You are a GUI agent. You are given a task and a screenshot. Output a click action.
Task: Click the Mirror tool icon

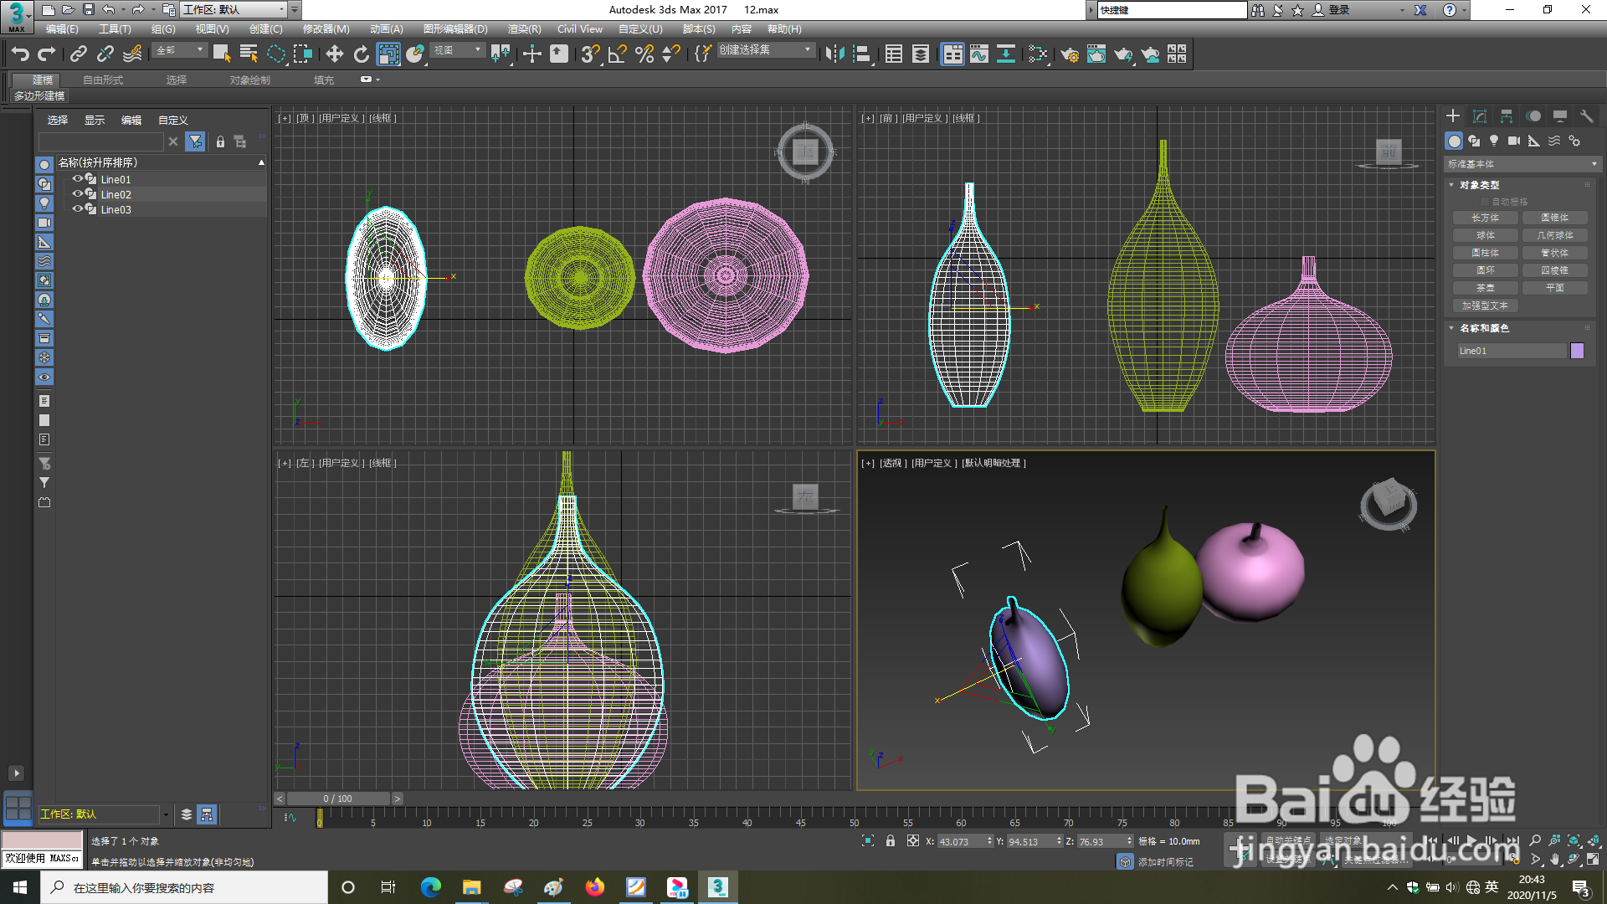834,54
